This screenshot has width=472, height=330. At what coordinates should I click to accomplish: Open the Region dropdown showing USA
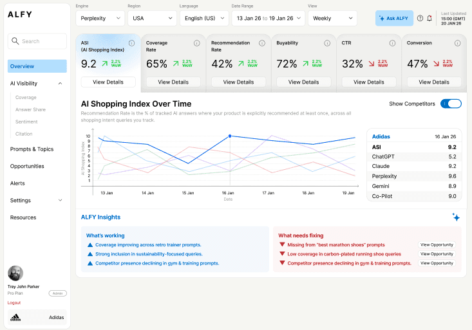(x=153, y=19)
